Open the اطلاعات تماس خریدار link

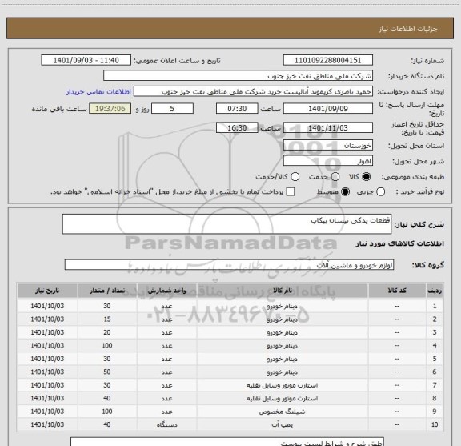coord(98,92)
